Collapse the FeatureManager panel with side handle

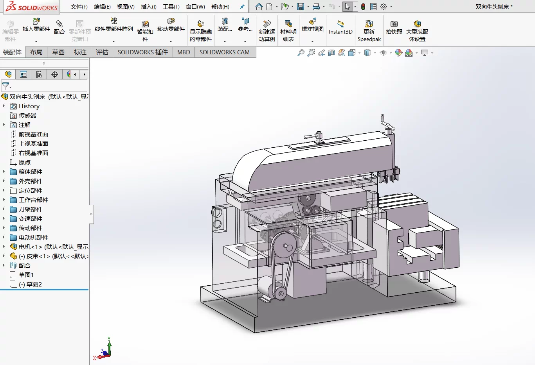pyautogui.click(x=92, y=214)
